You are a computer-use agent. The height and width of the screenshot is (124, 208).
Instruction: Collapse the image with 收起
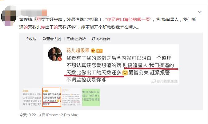click(31, 39)
